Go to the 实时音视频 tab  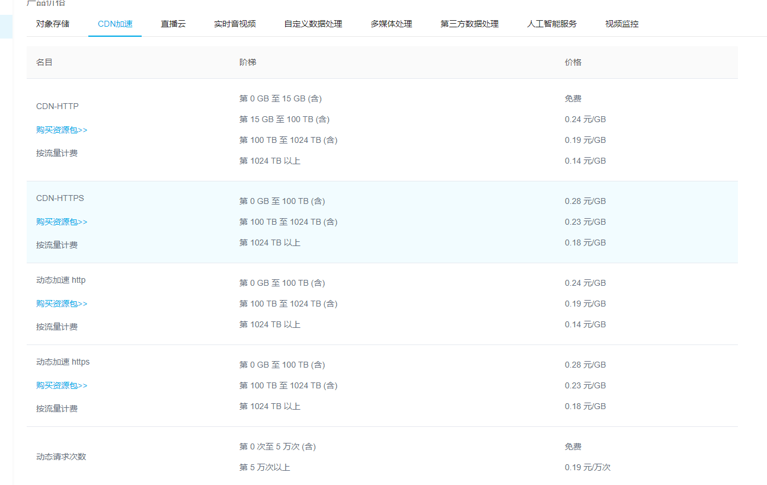click(235, 24)
